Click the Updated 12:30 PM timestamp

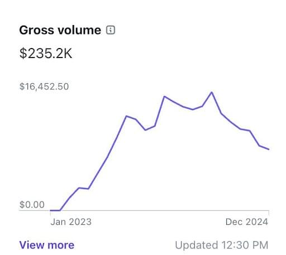coord(222,245)
